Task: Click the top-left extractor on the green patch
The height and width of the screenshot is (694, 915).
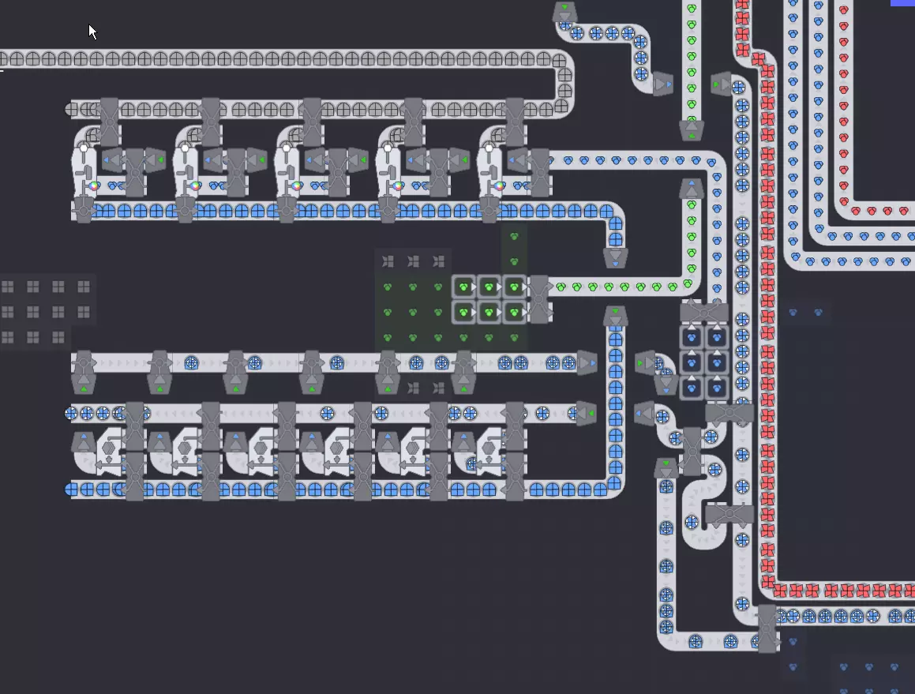Action: 464,287
